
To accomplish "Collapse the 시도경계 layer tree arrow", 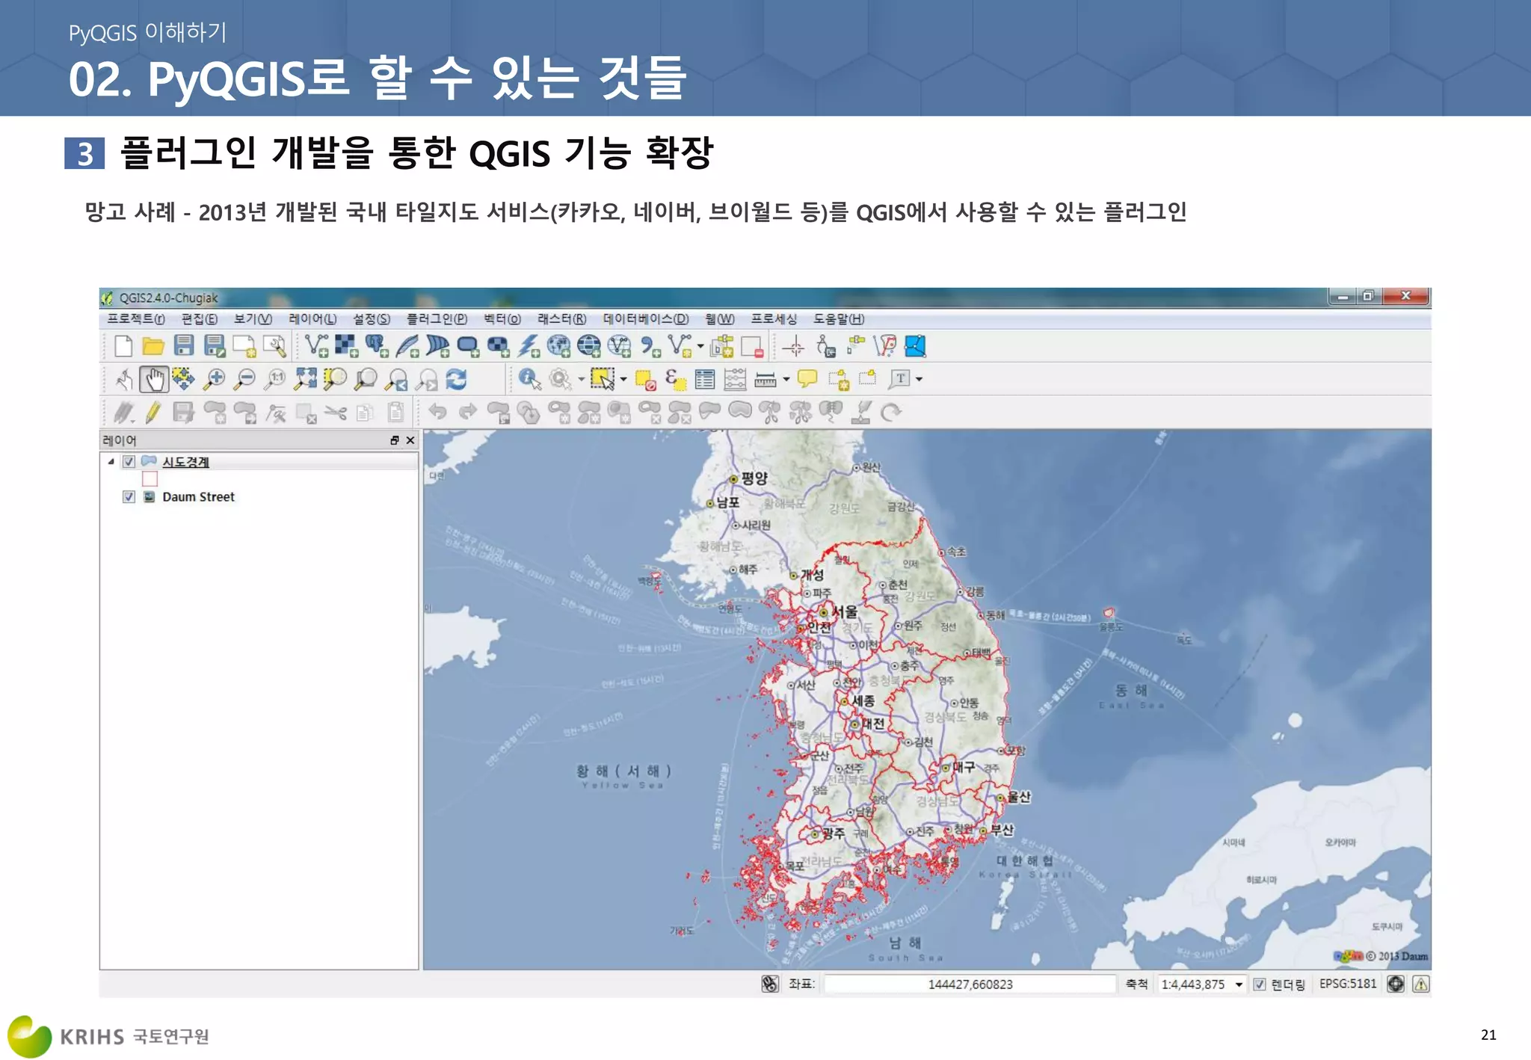I will tap(111, 462).
